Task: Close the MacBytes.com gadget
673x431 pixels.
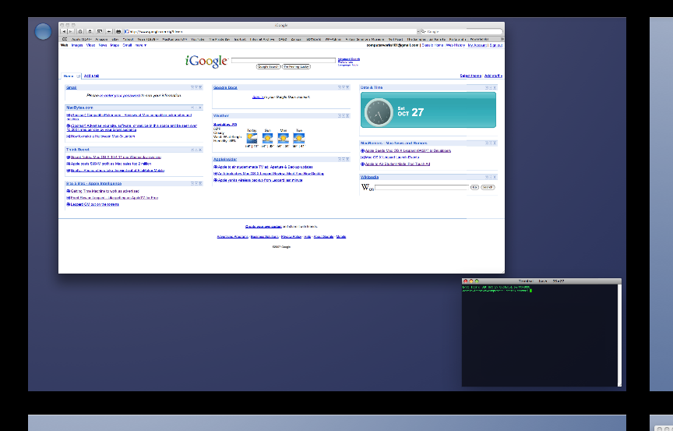Action: (200, 108)
